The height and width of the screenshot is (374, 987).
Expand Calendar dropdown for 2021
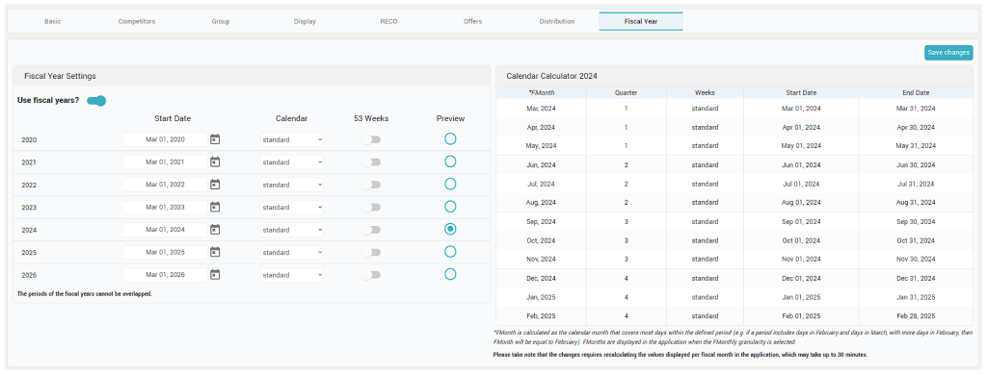(292, 162)
